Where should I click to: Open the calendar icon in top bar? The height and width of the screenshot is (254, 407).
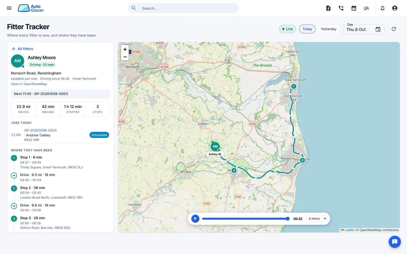click(x=354, y=8)
